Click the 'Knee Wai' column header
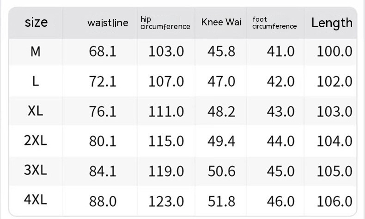The height and width of the screenshot is (219, 365). click(x=221, y=23)
